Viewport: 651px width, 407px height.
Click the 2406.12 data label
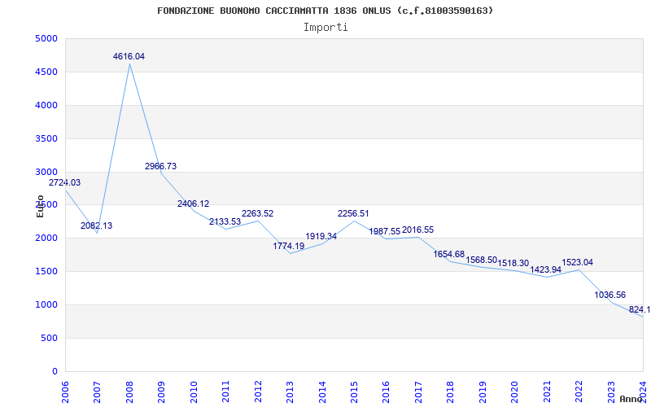[193, 204]
